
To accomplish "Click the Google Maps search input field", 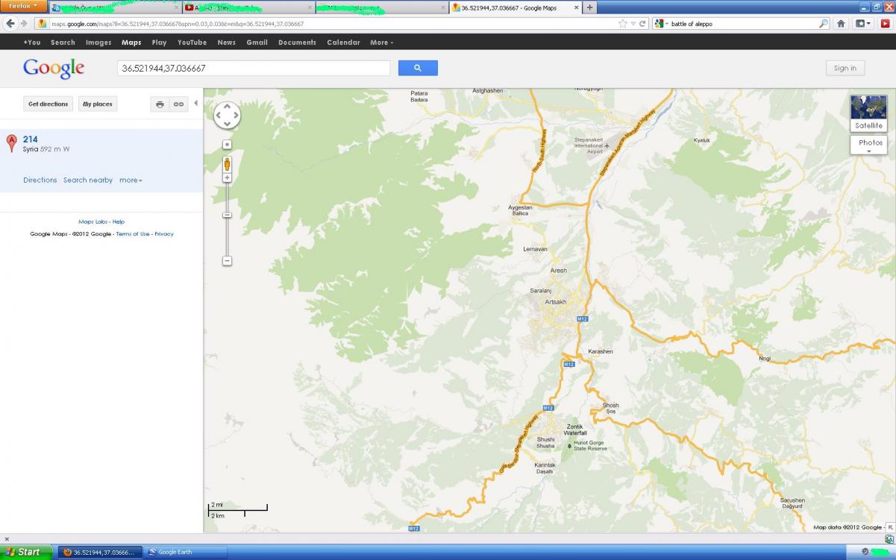I will tap(254, 68).
